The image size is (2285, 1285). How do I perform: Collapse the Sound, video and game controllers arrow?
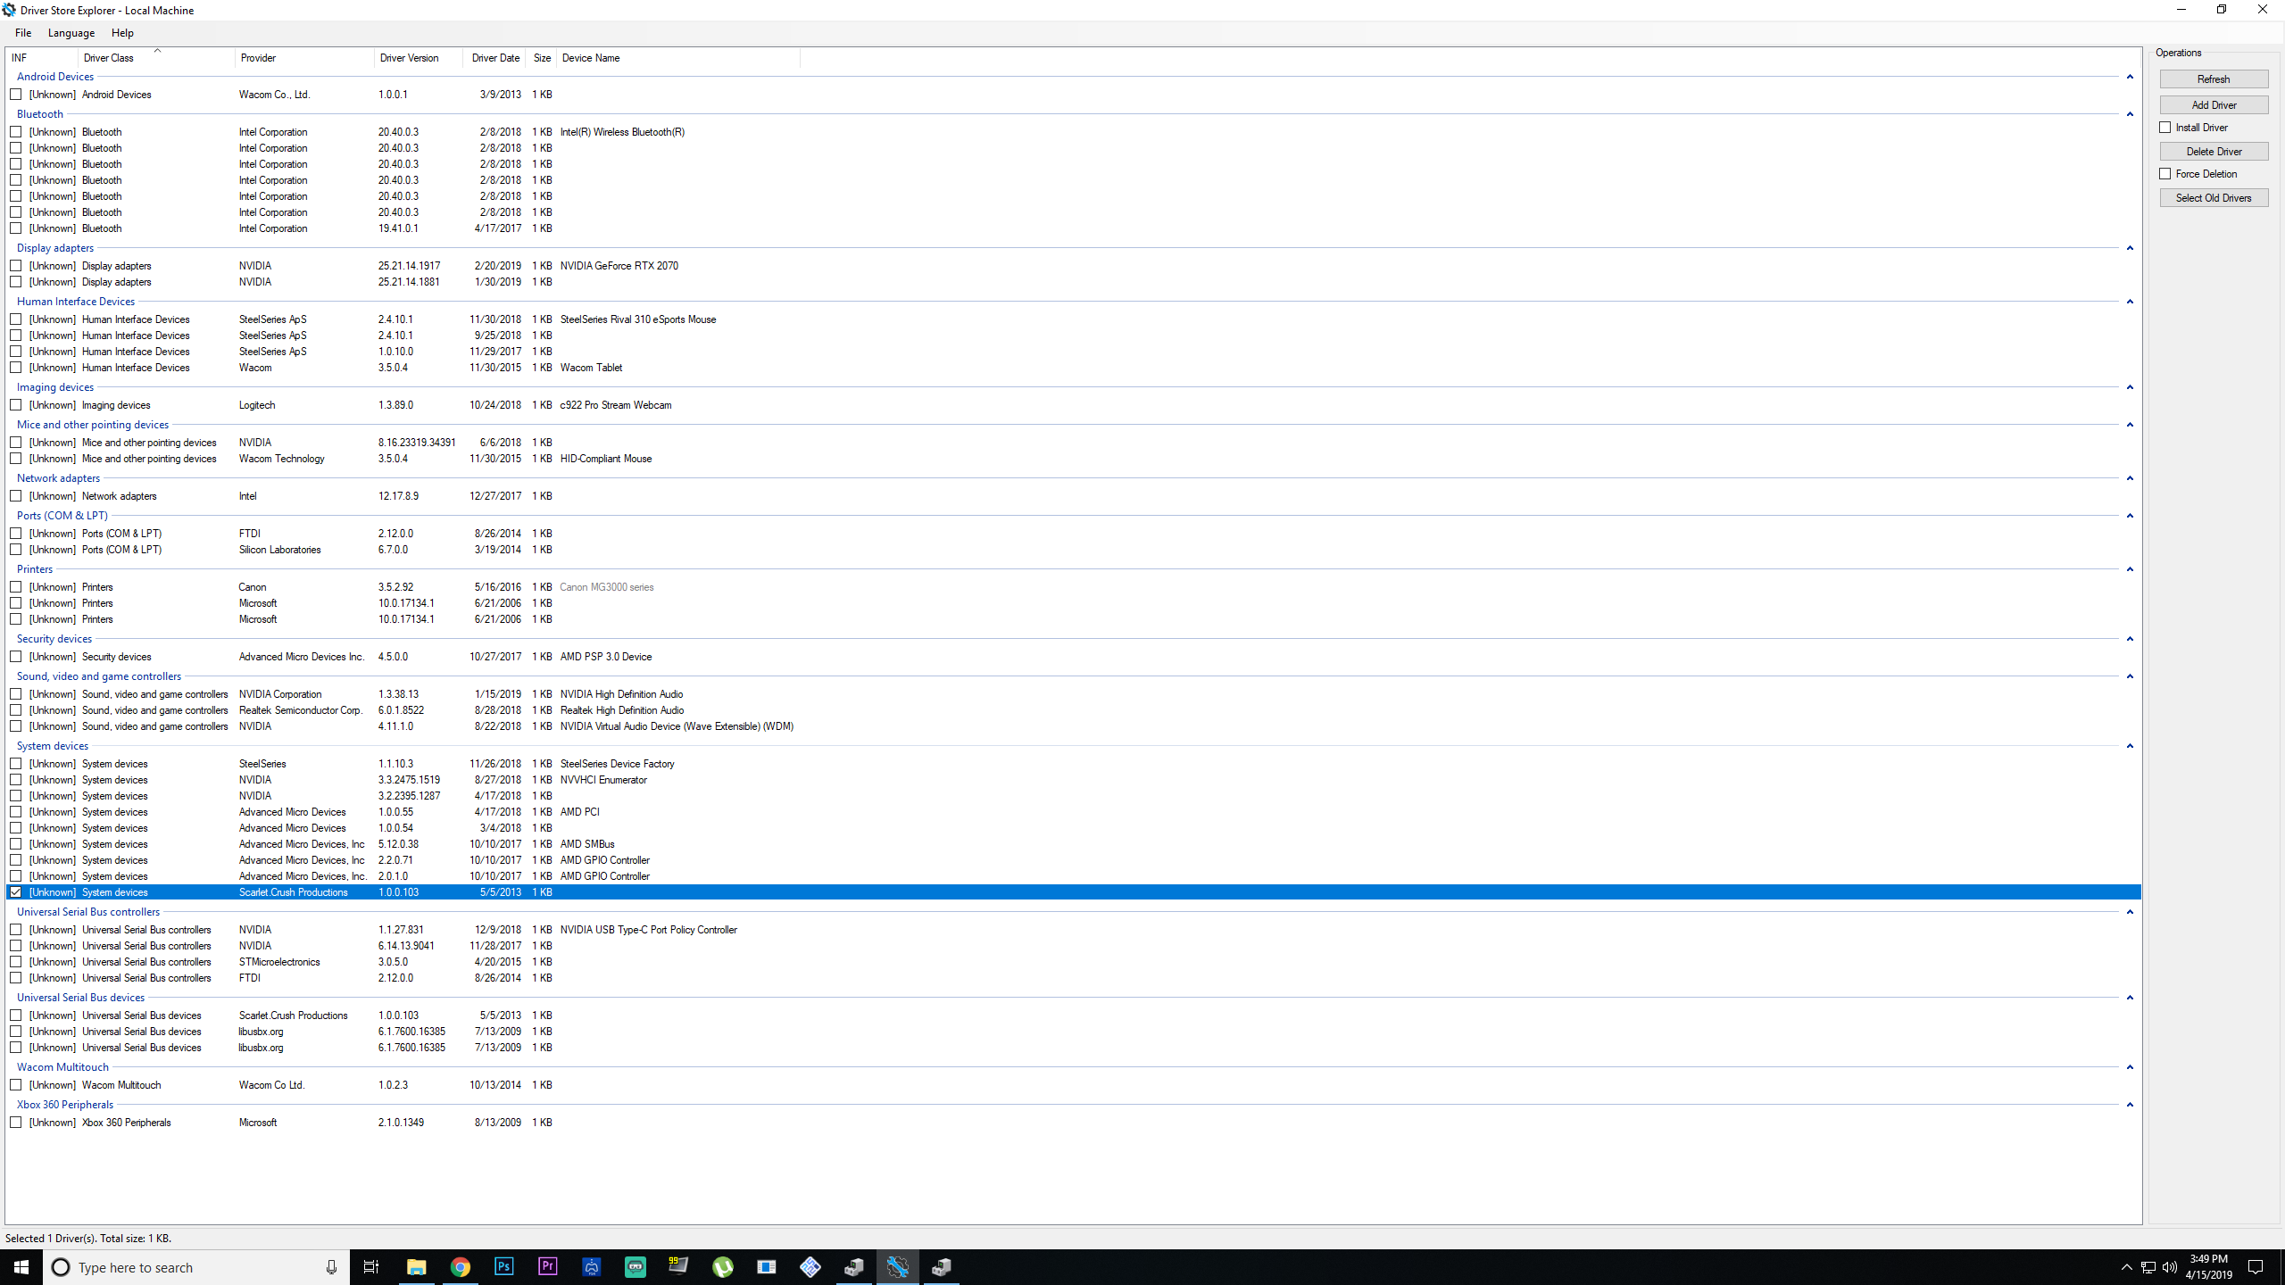pos(2130,676)
